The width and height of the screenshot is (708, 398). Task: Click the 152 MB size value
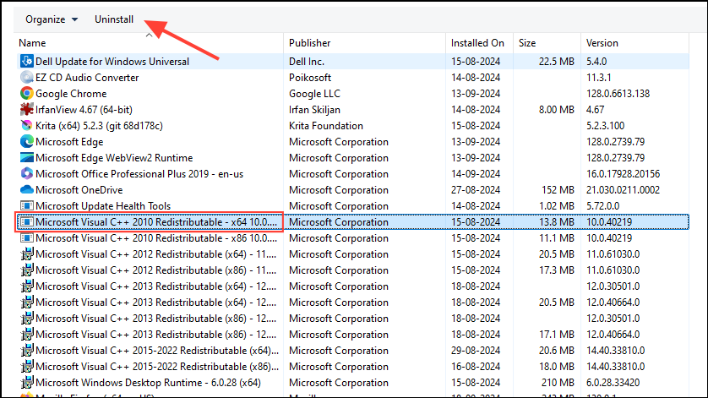(x=558, y=190)
